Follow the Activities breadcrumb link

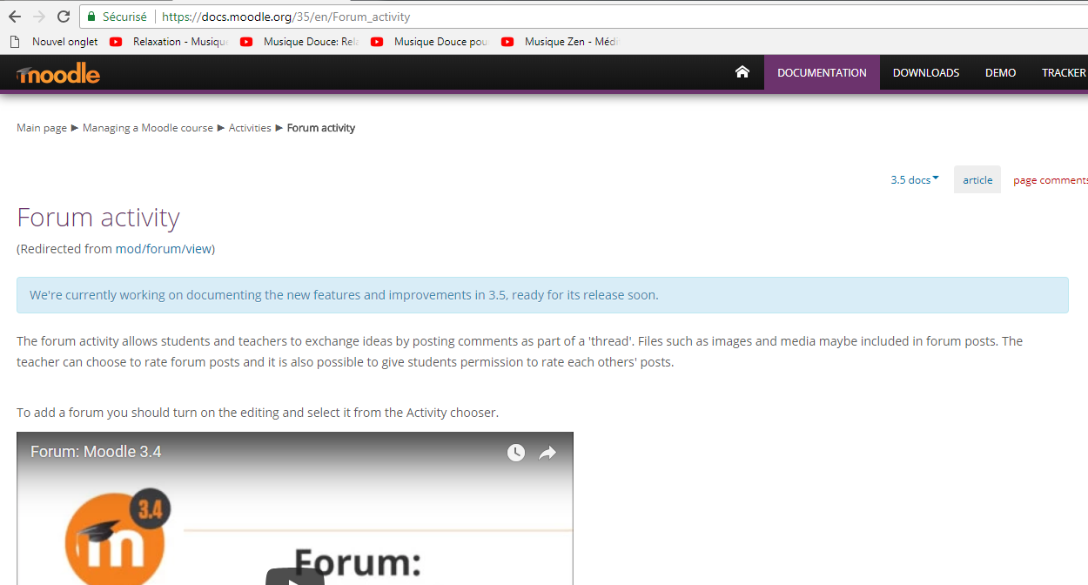[x=250, y=128]
